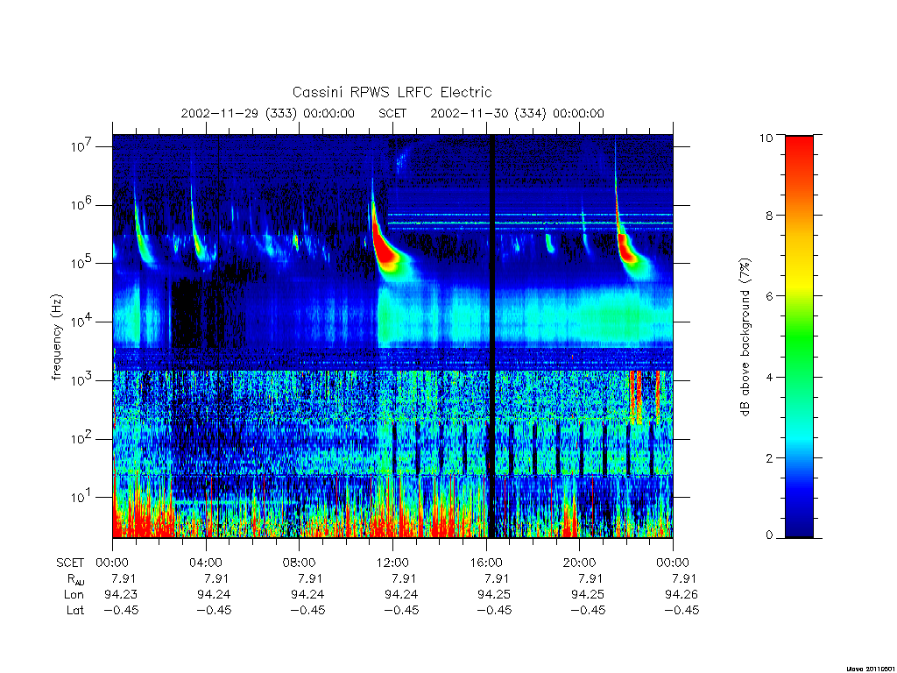
Task: Click the colorbar label dB above background (7%)
Action: 745,337
